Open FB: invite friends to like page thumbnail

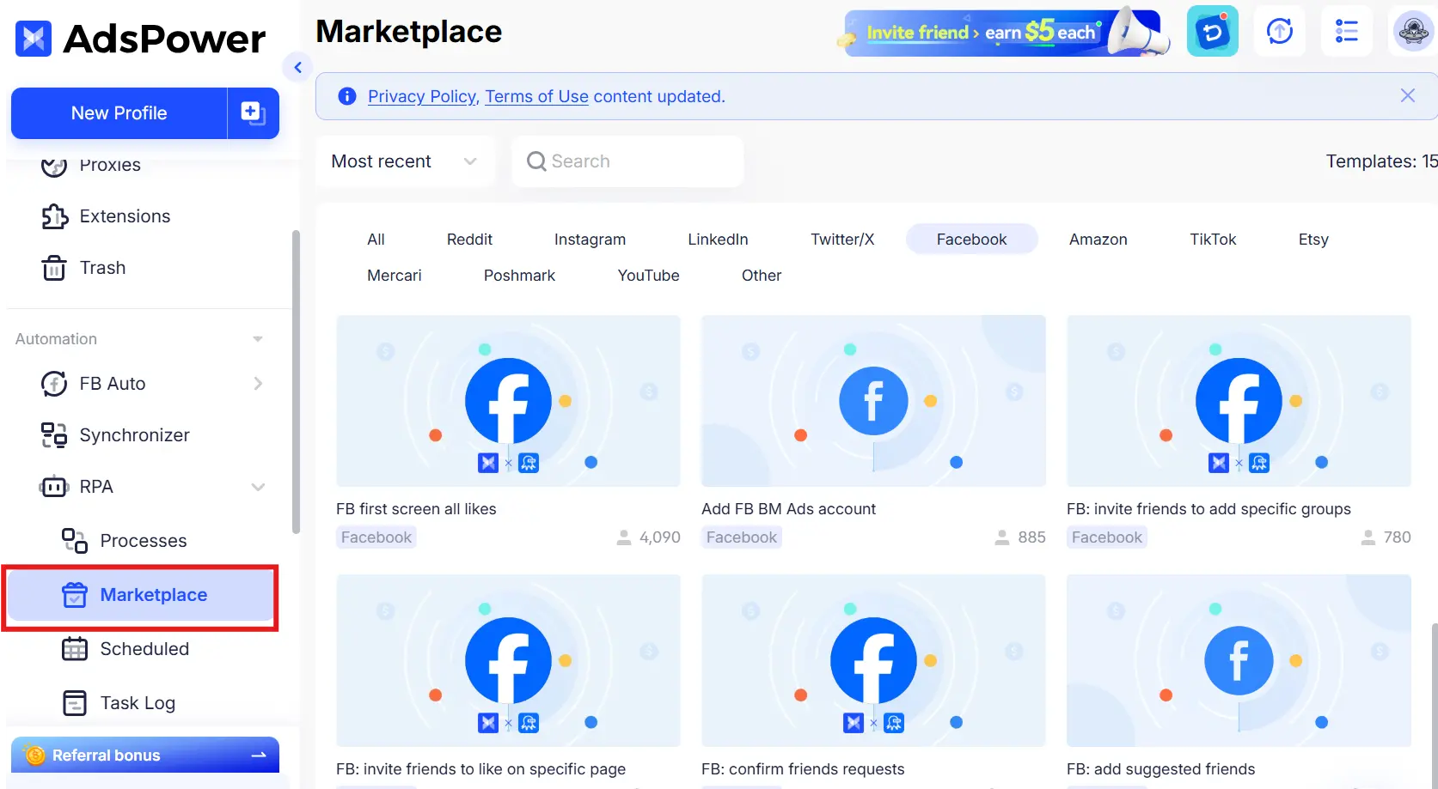tap(508, 661)
